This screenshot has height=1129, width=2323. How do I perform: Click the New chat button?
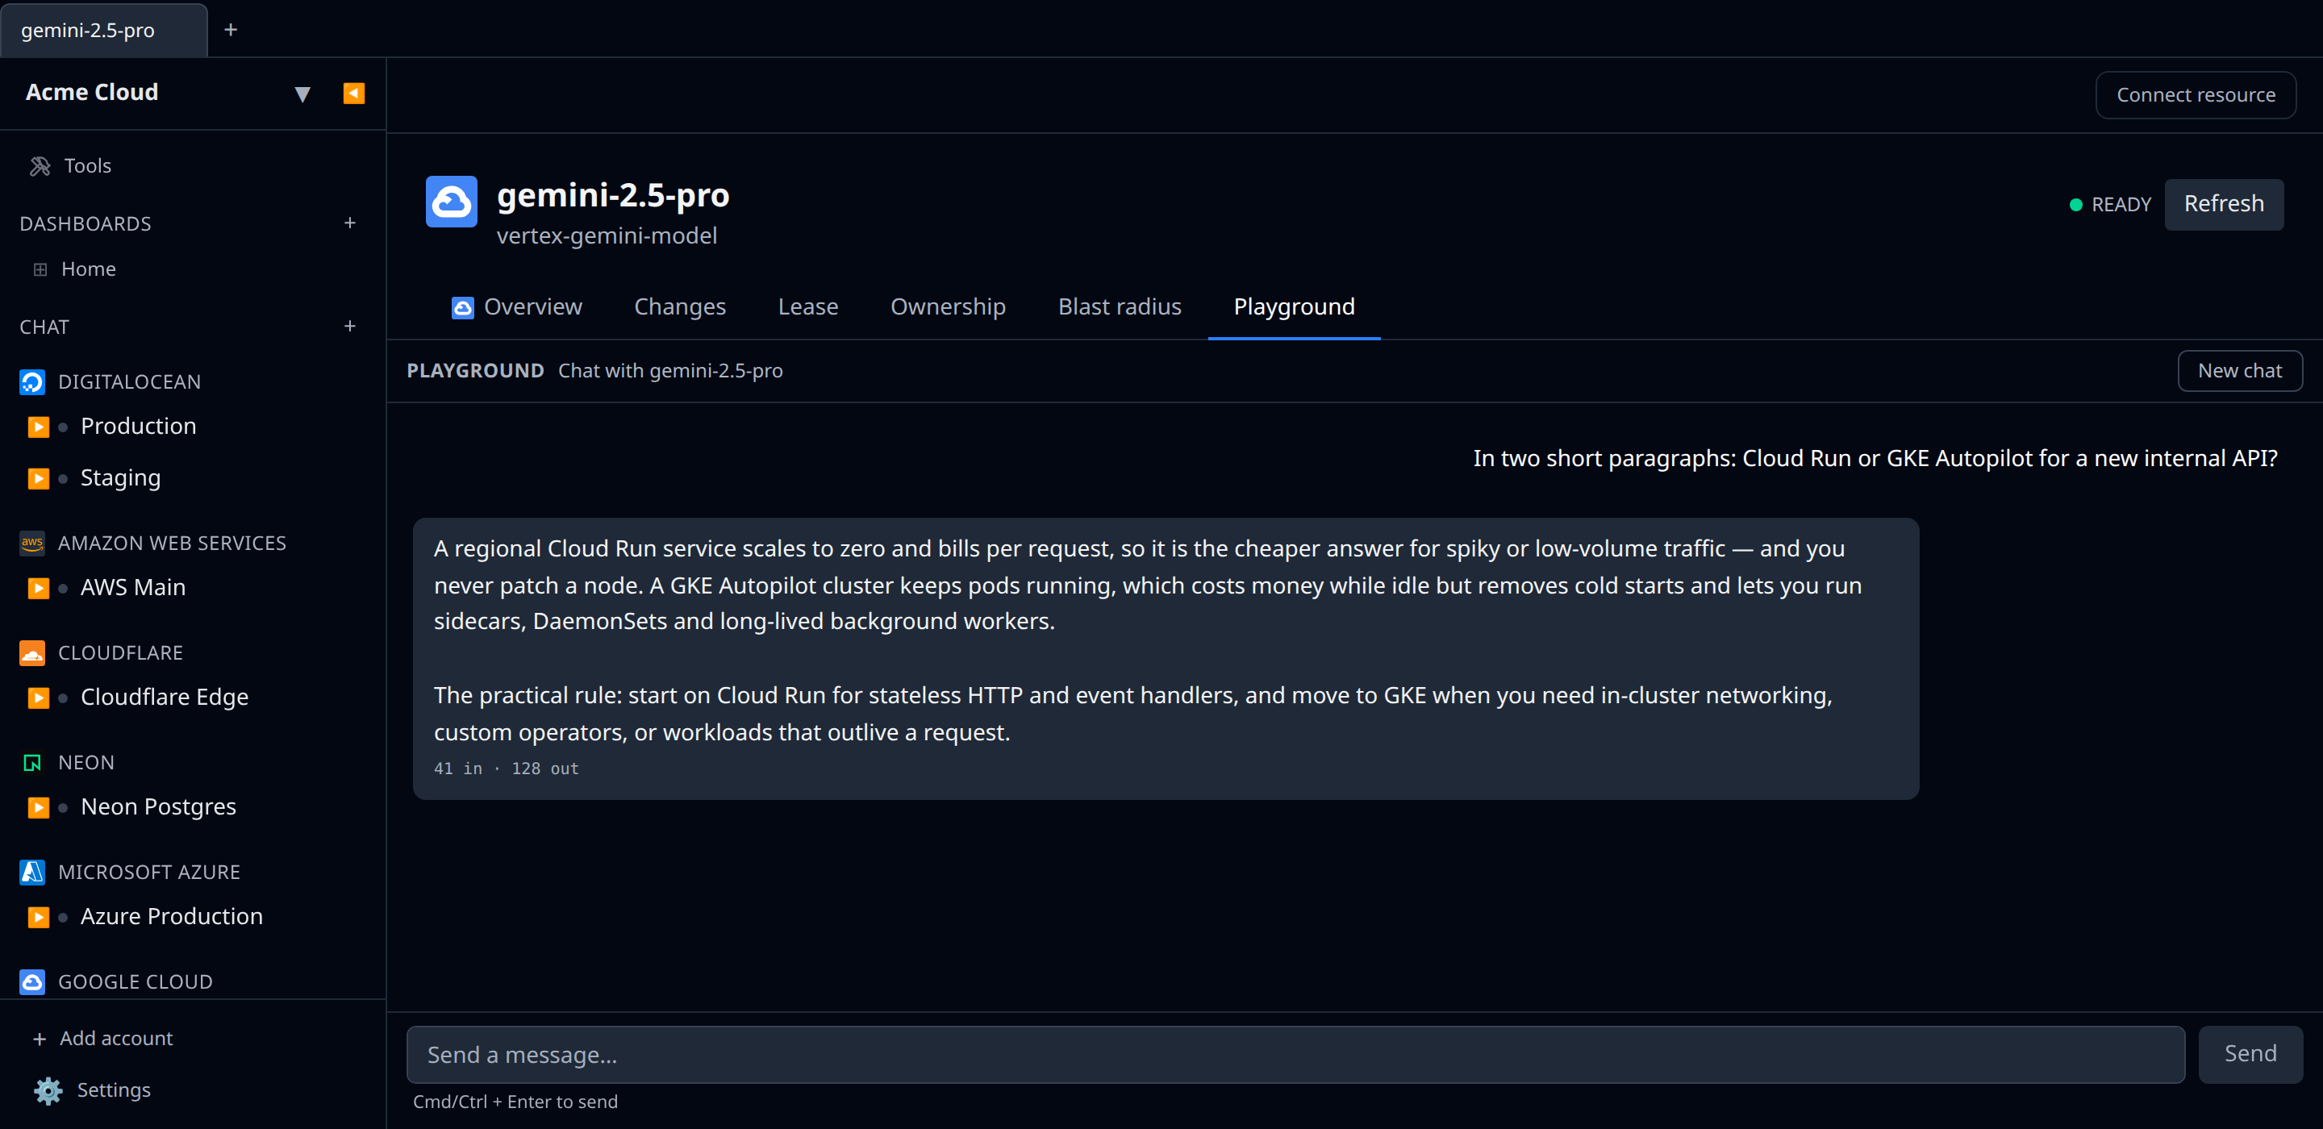tap(2239, 371)
